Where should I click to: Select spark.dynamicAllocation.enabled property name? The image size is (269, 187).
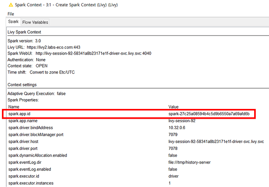(x=37, y=155)
